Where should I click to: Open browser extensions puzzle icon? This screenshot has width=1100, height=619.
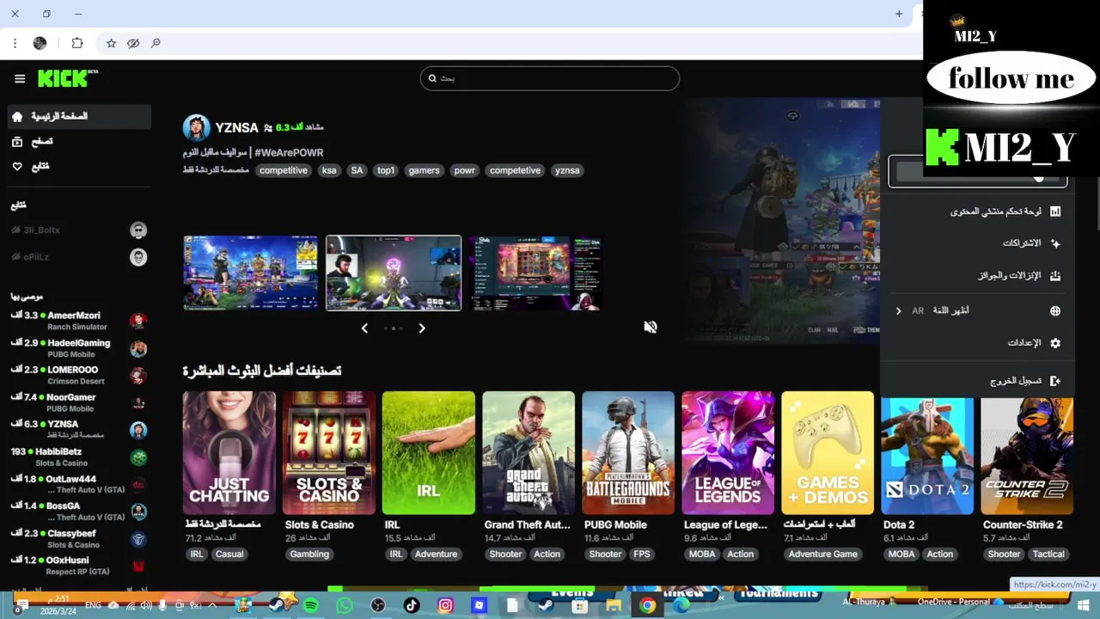[77, 43]
